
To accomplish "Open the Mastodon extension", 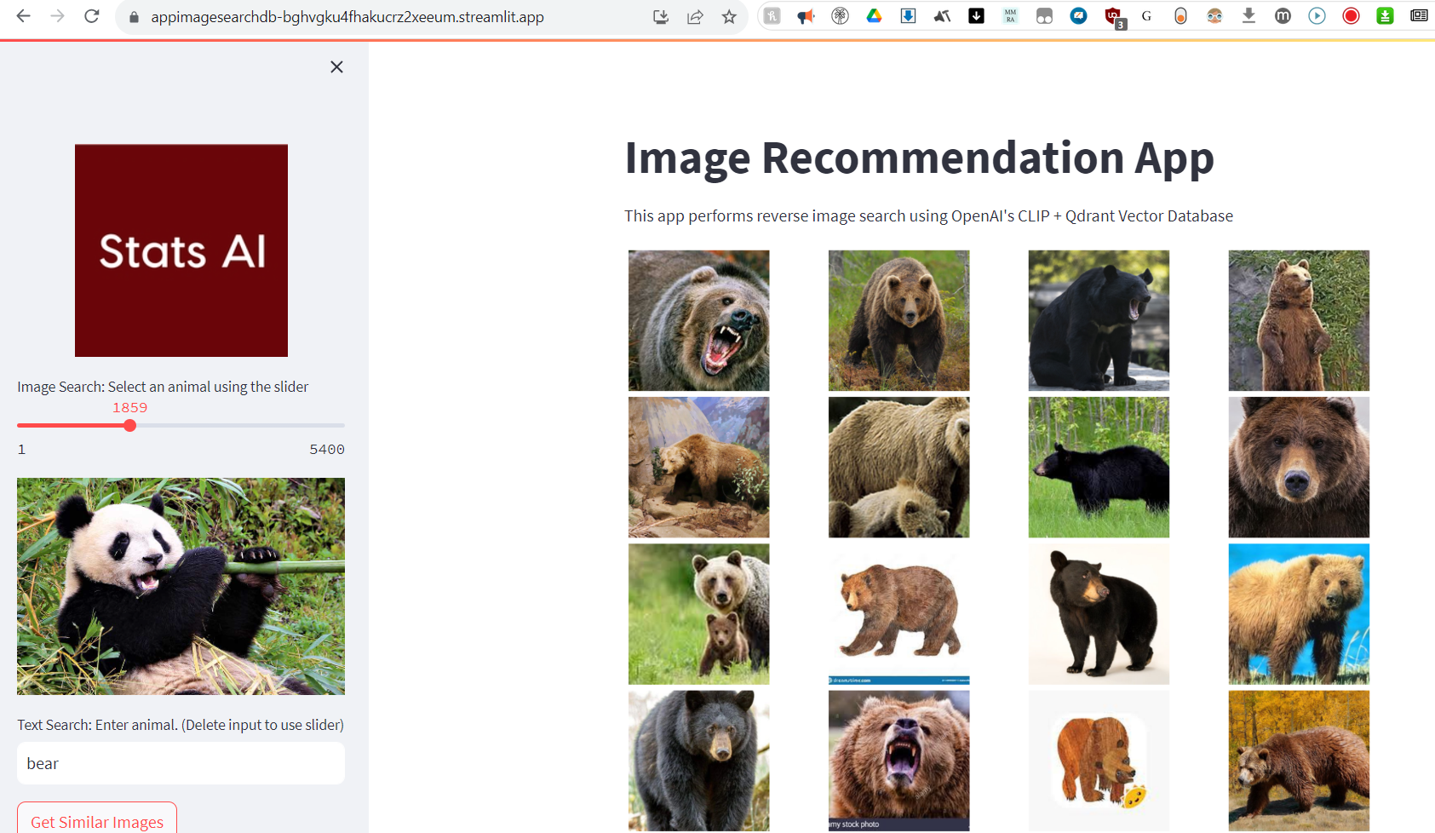I will click(x=1283, y=16).
